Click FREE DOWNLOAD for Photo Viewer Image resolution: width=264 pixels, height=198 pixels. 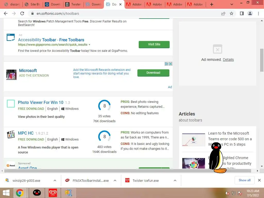tap(31, 109)
